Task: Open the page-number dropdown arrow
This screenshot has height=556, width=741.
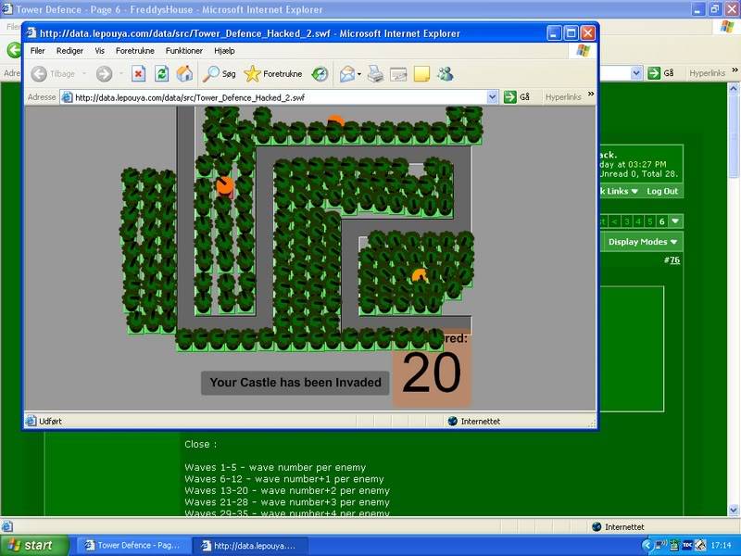Action: pyautogui.click(x=675, y=221)
